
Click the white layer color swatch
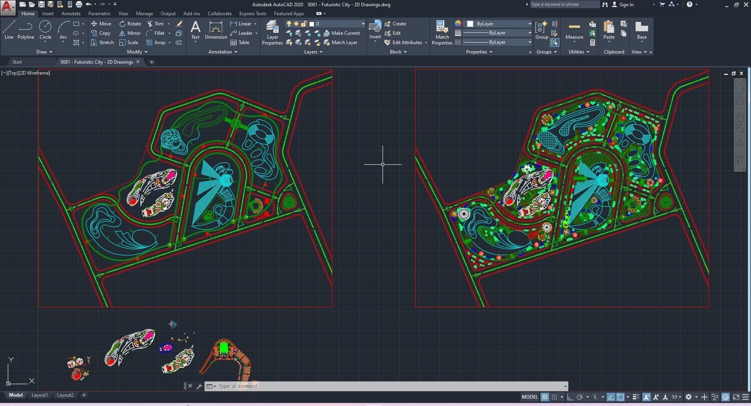[312, 24]
